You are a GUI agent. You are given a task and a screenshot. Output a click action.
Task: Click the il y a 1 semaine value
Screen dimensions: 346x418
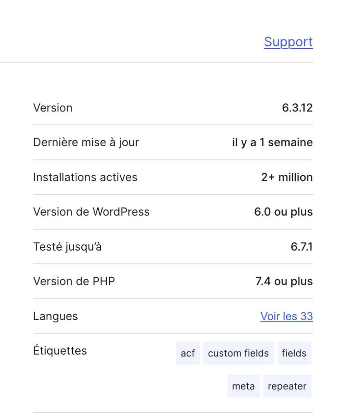272,142
